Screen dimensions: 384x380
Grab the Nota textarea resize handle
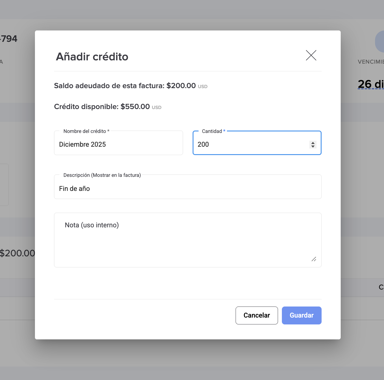(x=314, y=259)
